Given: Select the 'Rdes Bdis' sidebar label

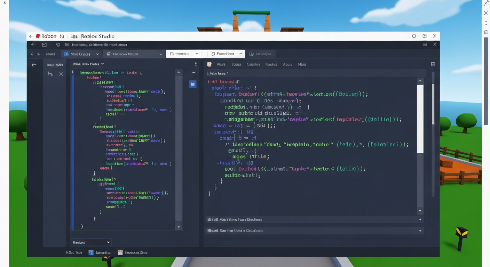Looking at the screenshot, I should (55, 65).
